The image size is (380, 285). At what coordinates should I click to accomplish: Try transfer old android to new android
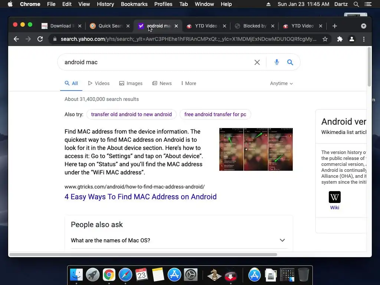coord(131,114)
